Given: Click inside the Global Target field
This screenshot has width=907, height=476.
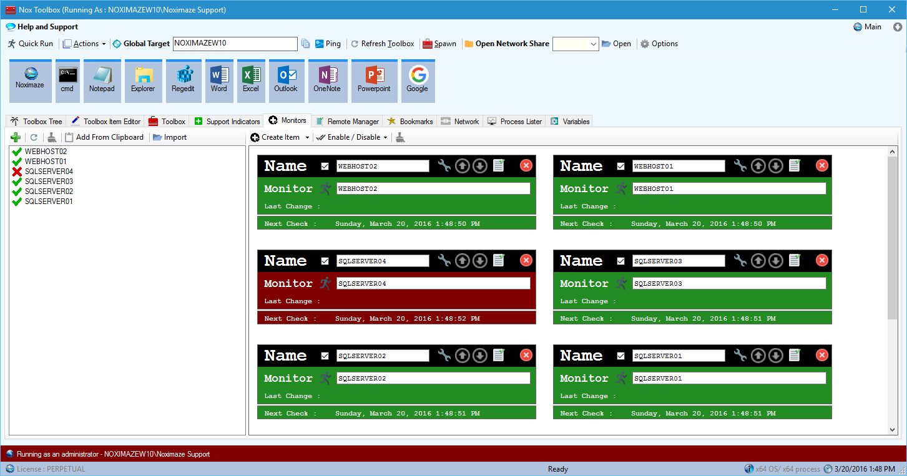Looking at the screenshot, I should coord(235,44).
